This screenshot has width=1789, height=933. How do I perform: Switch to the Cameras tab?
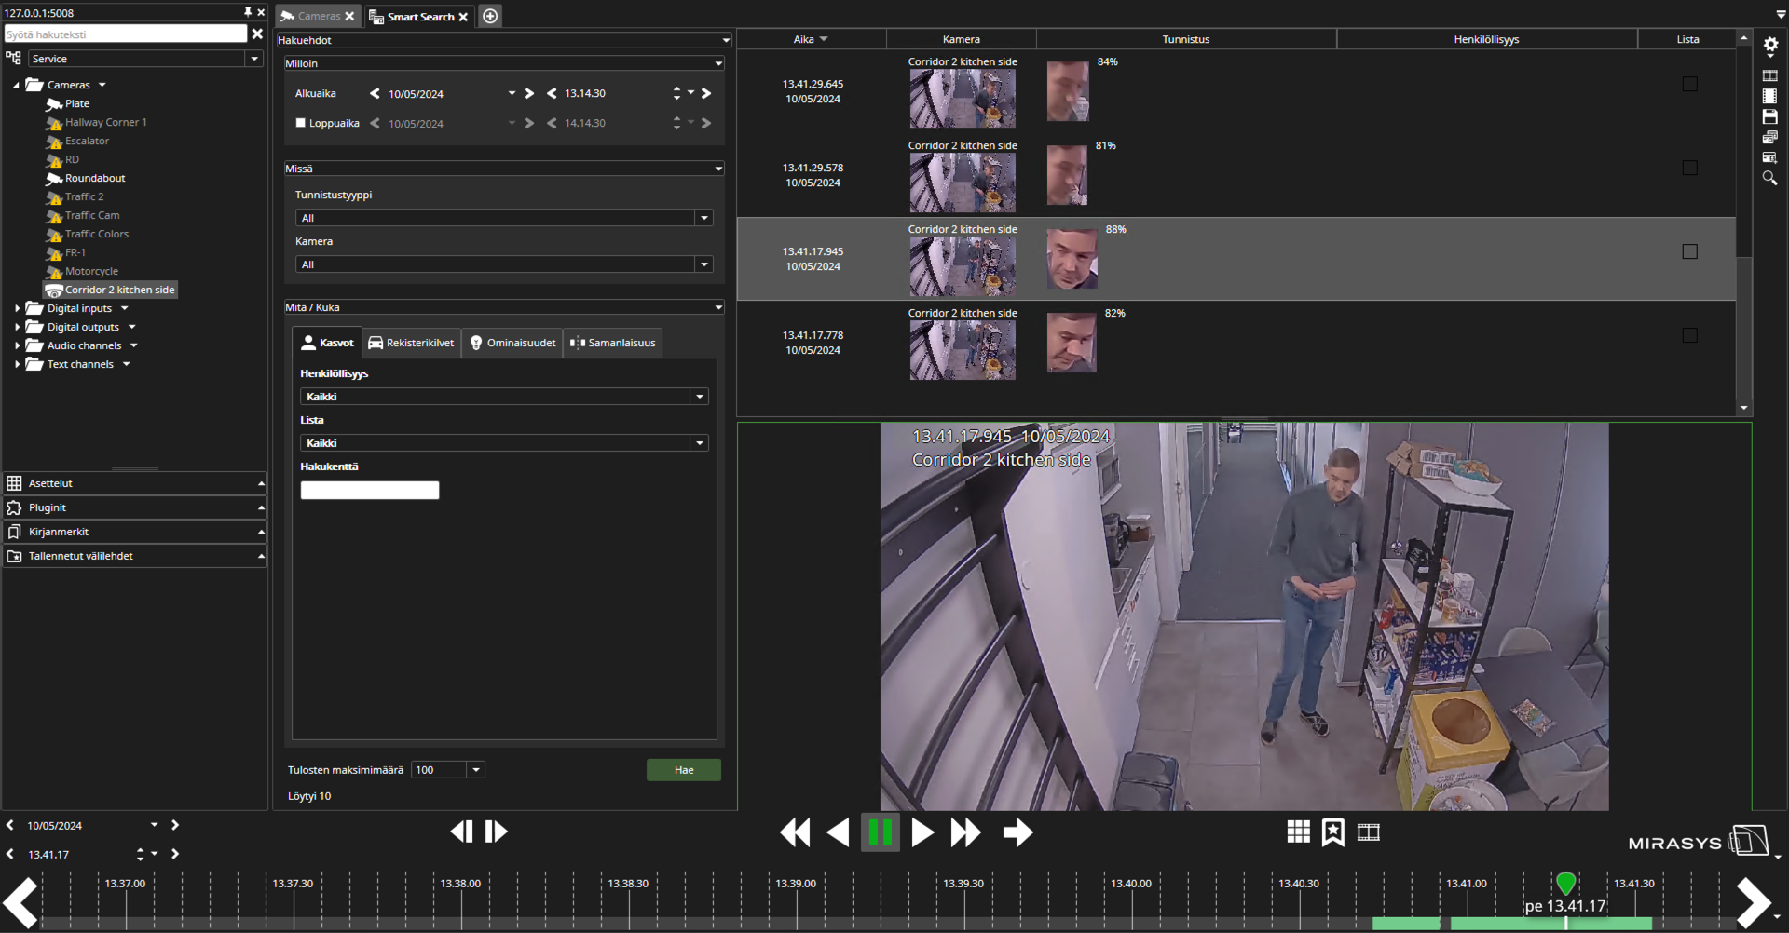[318, 16]
